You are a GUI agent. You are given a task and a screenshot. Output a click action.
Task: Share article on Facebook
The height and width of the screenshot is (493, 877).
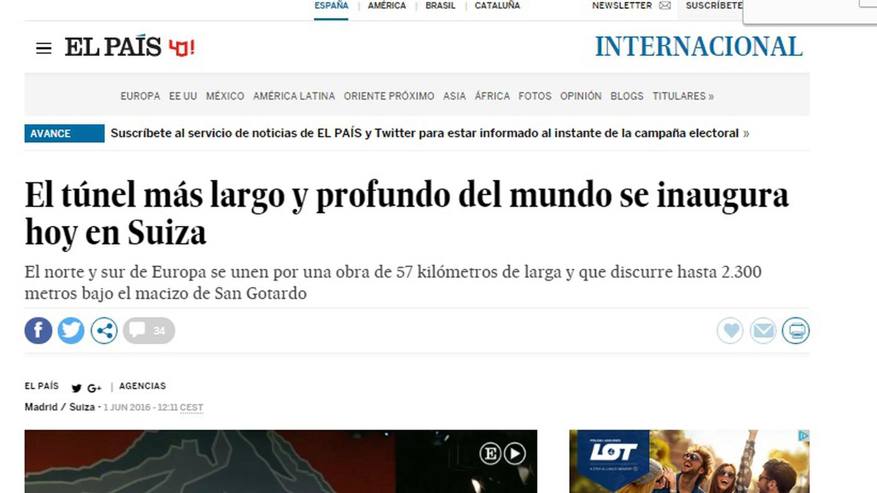pos(39,331)
